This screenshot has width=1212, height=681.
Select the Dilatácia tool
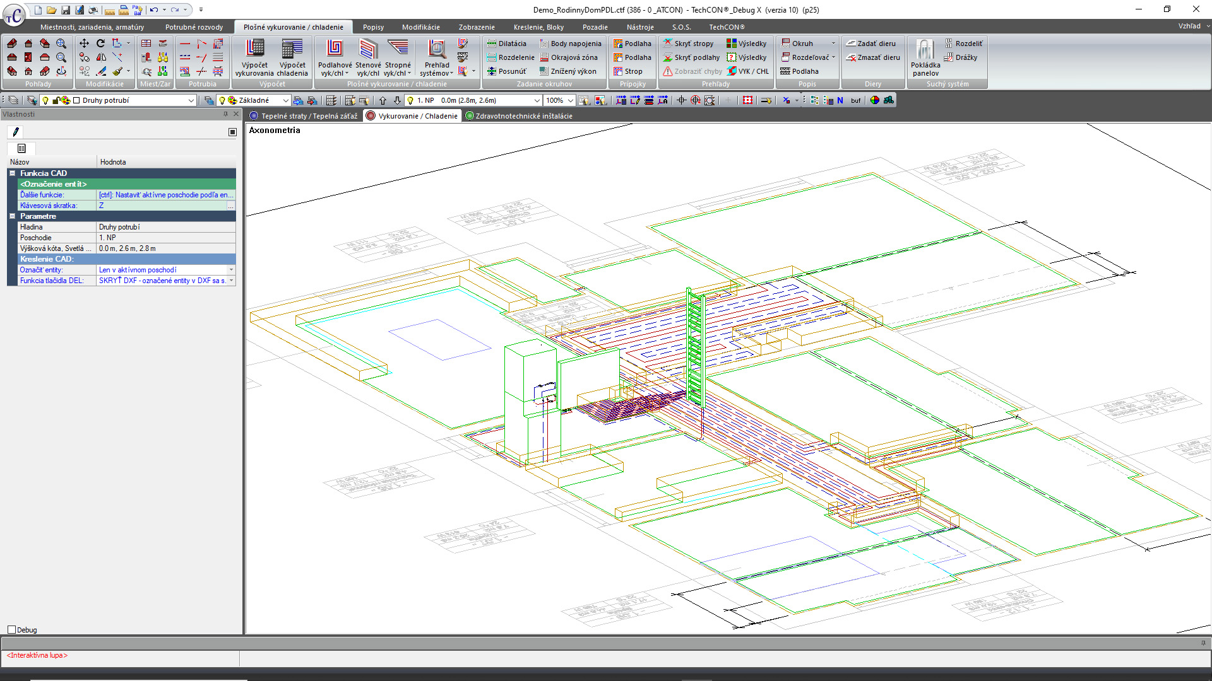pos(507,43)
